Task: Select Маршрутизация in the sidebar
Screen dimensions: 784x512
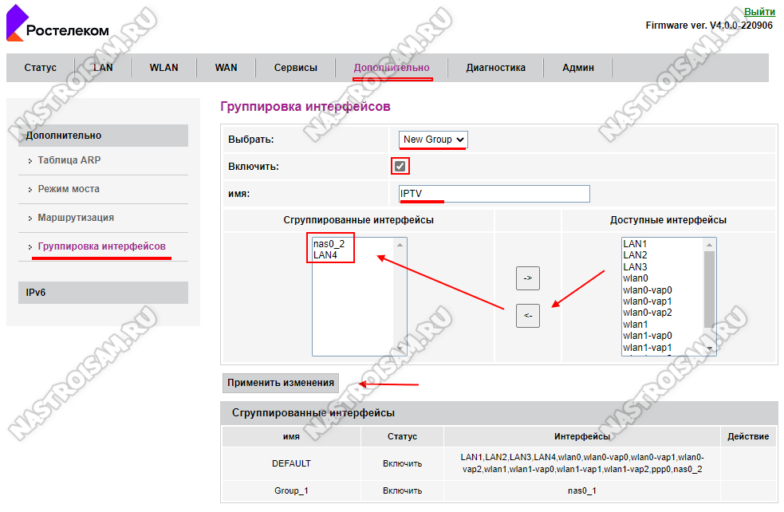Action: (x=76, y=218)
